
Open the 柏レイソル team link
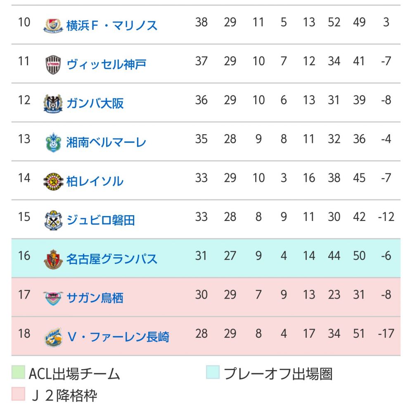tap(95, 181)
